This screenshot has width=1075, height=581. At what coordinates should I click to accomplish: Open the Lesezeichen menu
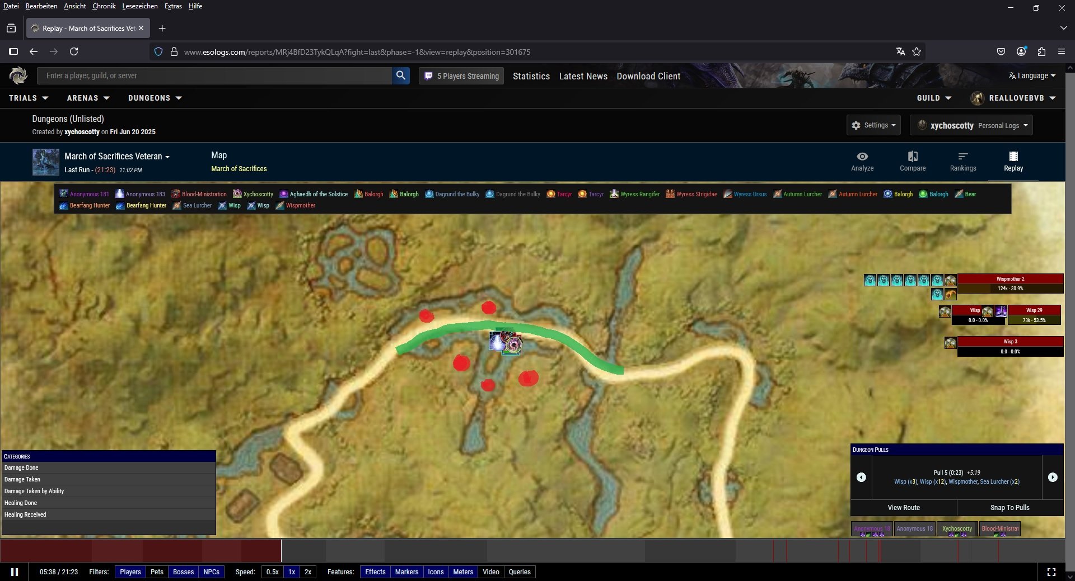tap(139, 6)
